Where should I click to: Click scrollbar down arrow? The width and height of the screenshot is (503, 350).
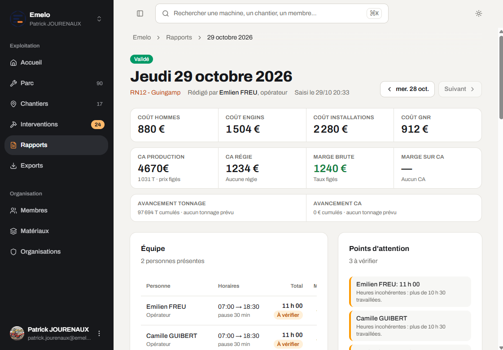pyautogui.click(x=501, y=347)
